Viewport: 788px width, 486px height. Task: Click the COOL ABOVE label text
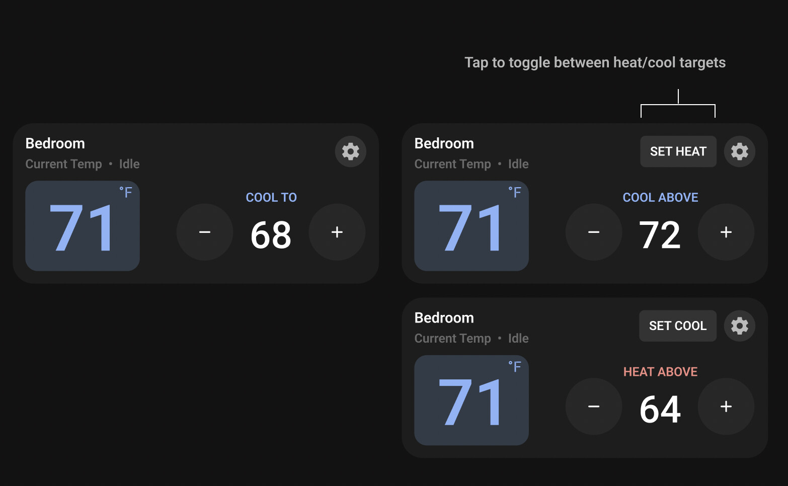pos(660,197)
